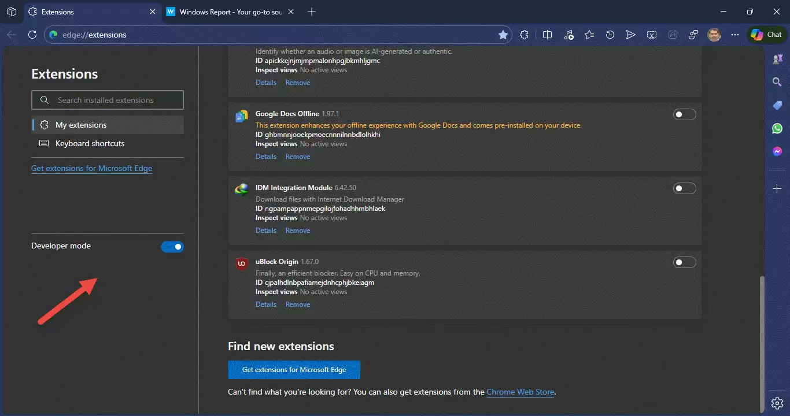The height and width of the screenshot is (416, 790).
Task: Enable the uBlock Origin extension toggle
Action: pos(684,262)
